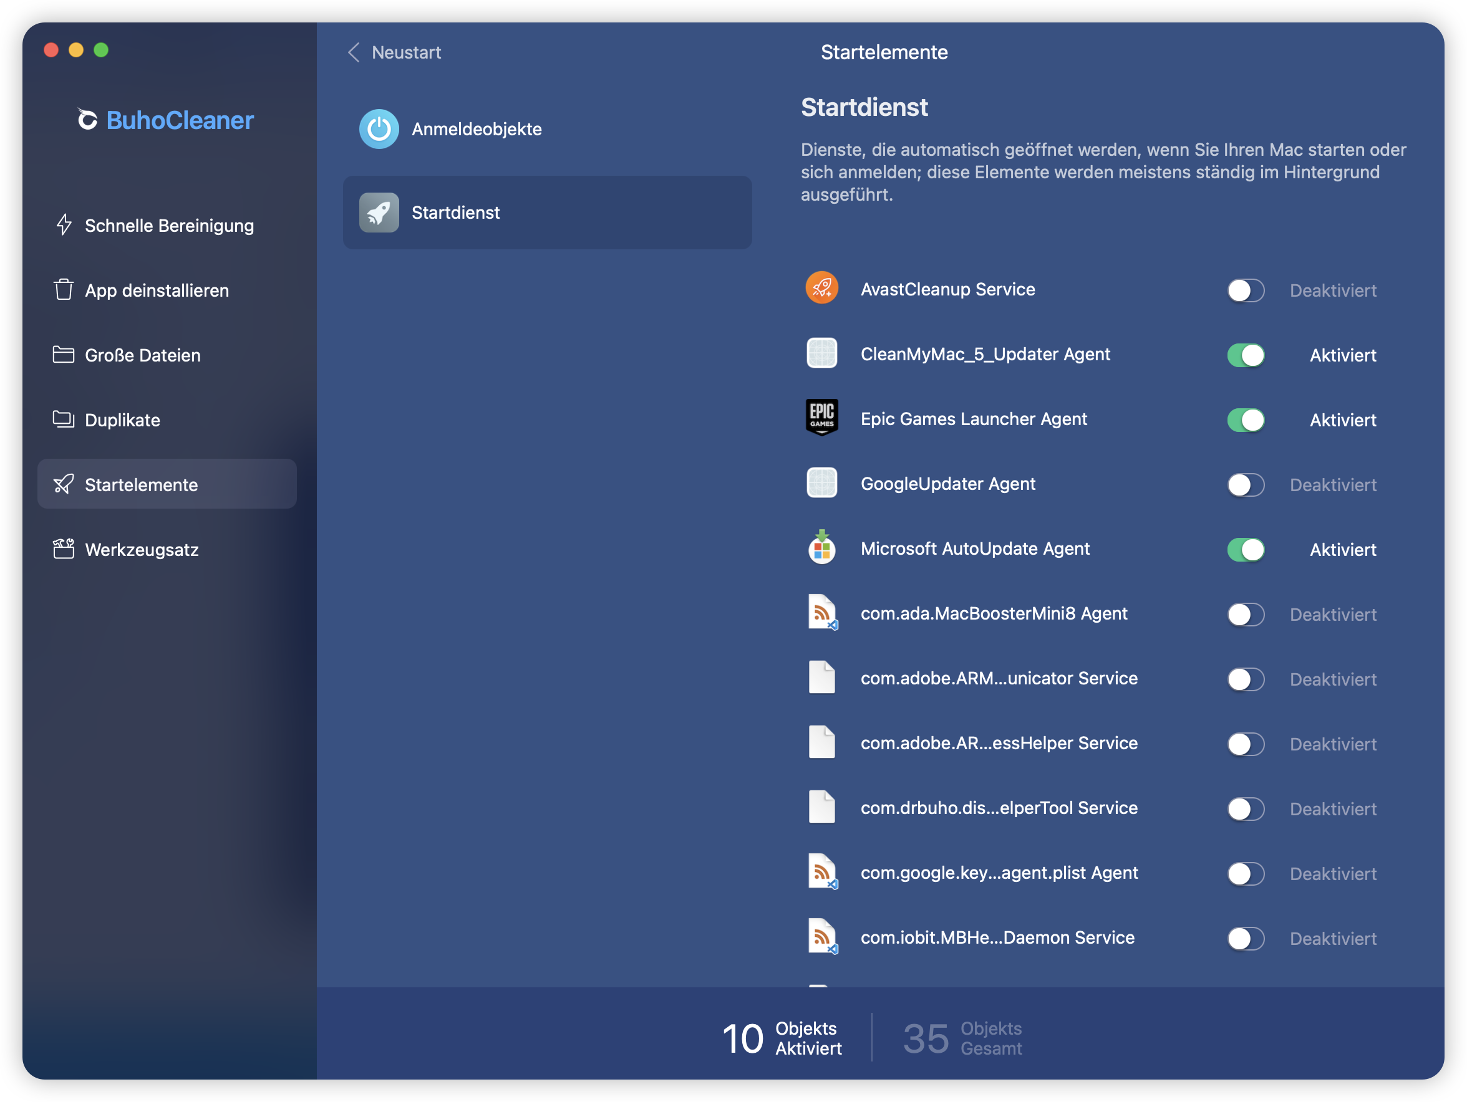
Task: Click the BuhoCleaner title text
Action: point(180,120)
